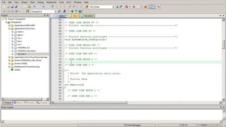Indent the selected lines icon

coord(70,7)
